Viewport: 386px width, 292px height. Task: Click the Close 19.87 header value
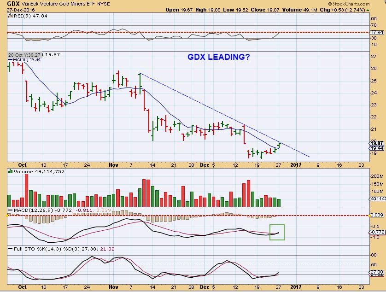point(265,10)
